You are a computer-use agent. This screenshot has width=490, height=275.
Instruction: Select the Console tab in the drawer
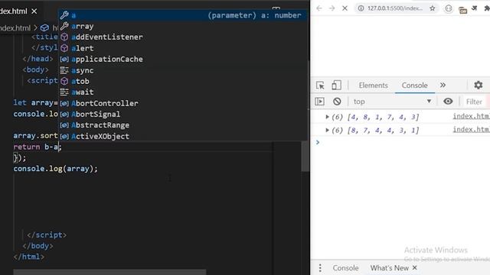[x=345, y=268]
